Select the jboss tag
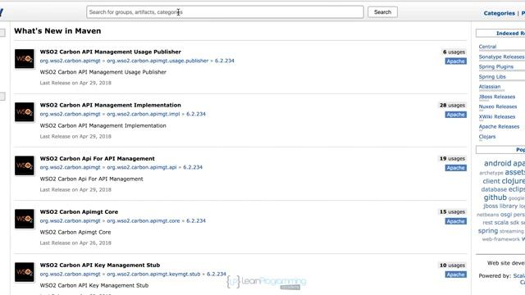 click(x=491, y=206)
